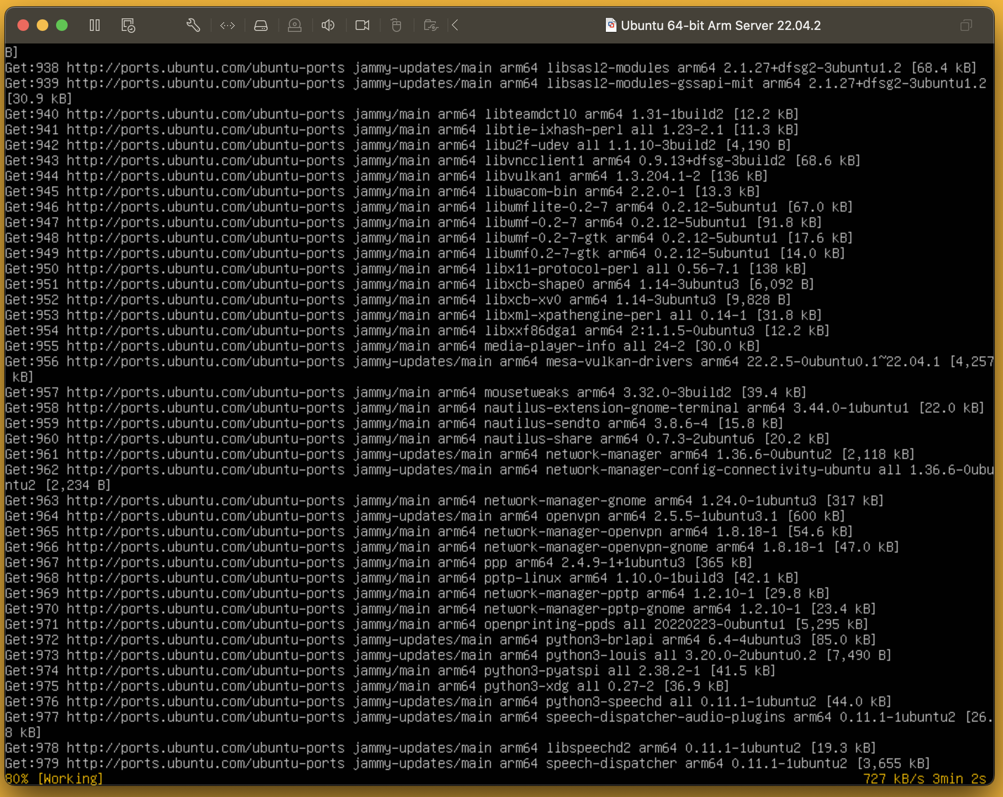
Task: Click the Get:953 libxml-xpathengine-perl line
Action: click(414, 315)
